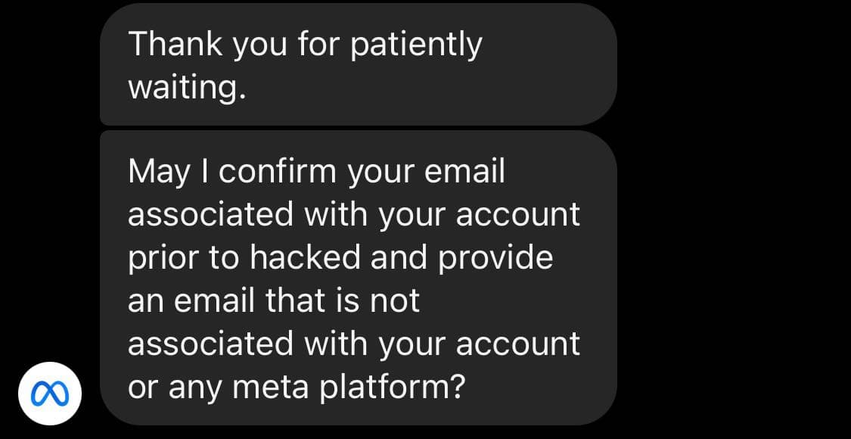Click the first 'associated with your account' line
This screenshot has width=851, height=439.
(x=354, y=215)
